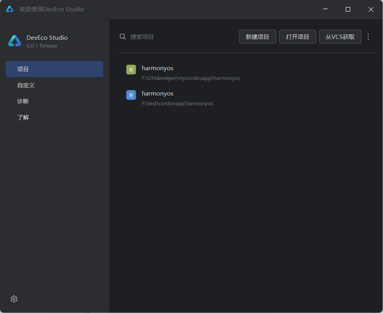Open the three-dot more options menu
This screenshot has width=383, height=313.
click(368, 37)
